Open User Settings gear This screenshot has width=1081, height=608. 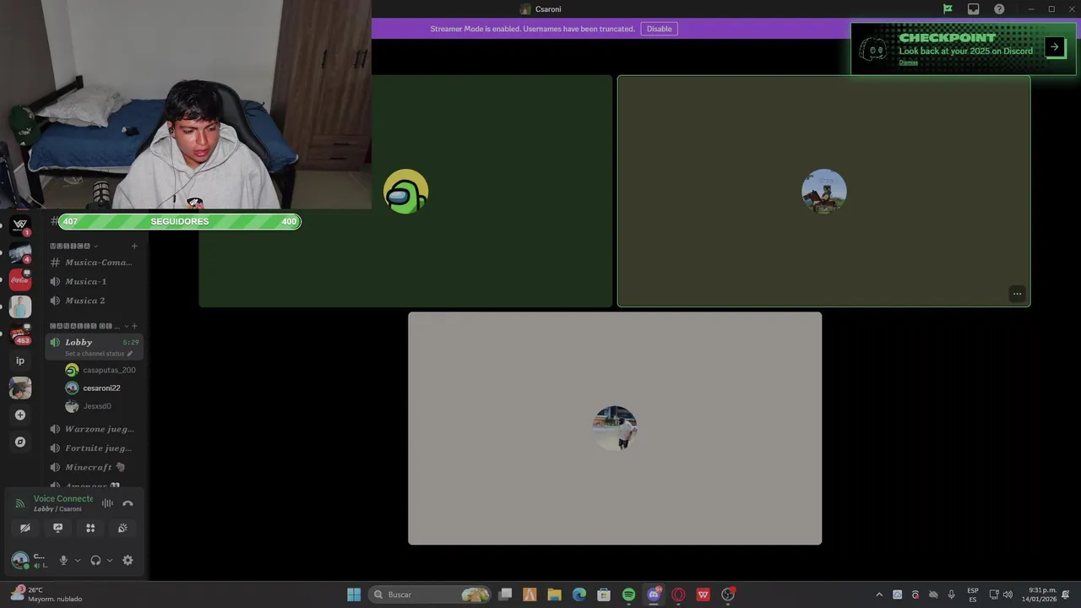[x=128, y=560]
